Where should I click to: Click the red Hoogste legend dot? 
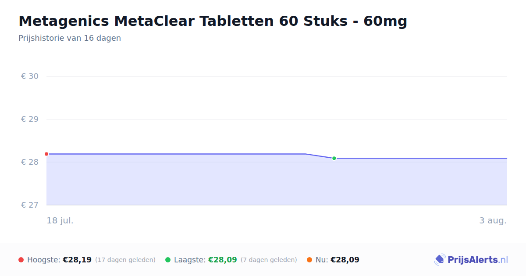click(21, 260)
